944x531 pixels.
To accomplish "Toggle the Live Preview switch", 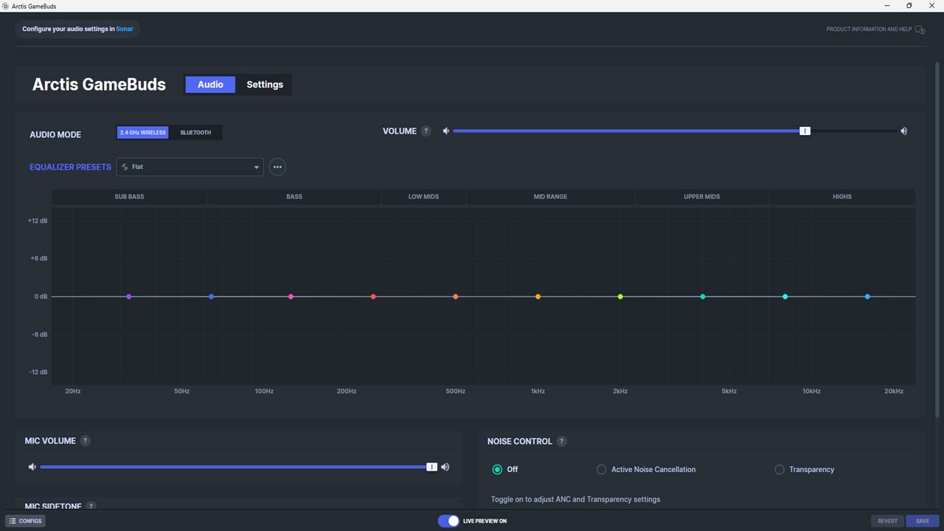I will (x=448, y=521).
